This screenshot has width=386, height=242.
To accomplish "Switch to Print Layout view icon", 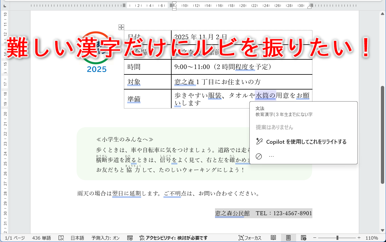I will tap(289, 237).
